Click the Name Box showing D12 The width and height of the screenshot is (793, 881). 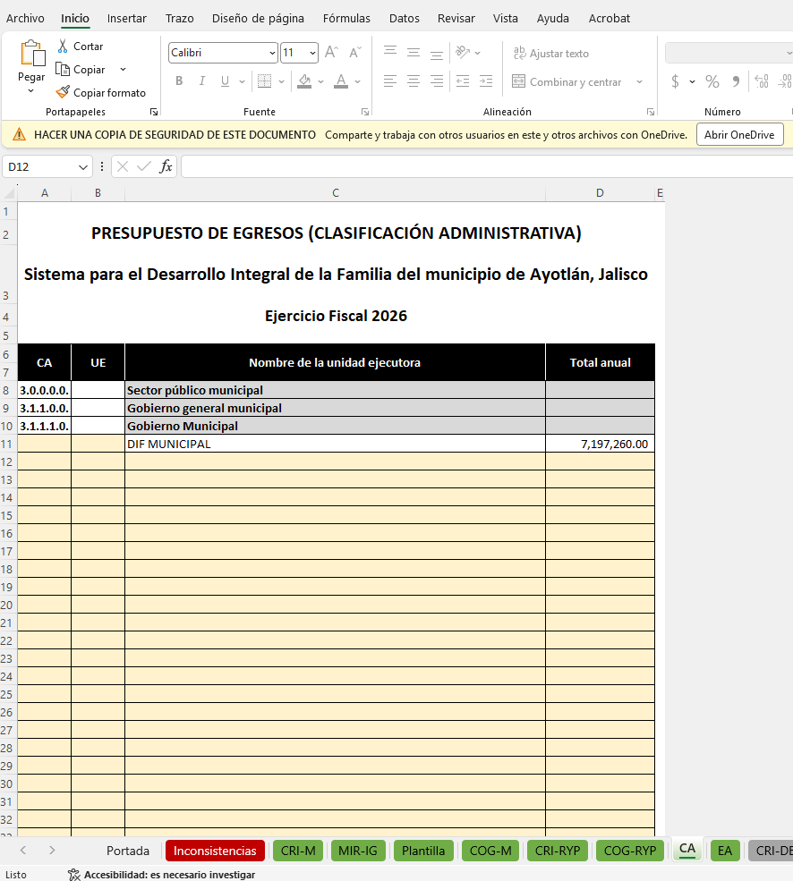click(47, 167)
